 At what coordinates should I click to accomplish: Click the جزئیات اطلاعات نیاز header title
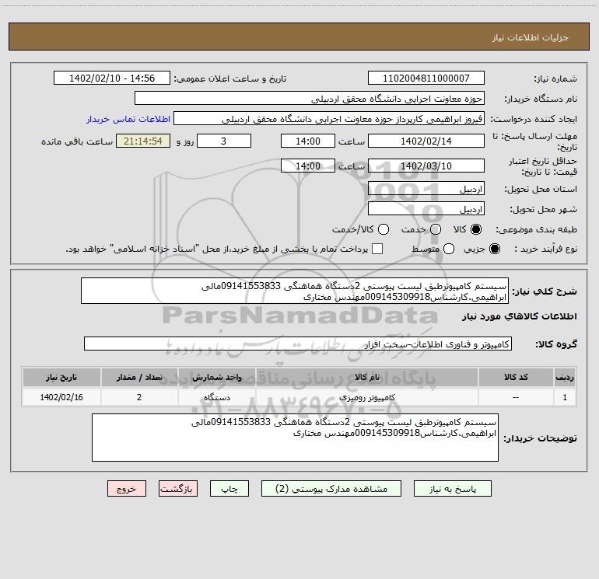coord(531,37)
